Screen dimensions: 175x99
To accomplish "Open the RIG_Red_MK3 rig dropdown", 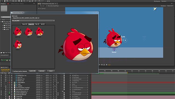I will coord(33,21).
